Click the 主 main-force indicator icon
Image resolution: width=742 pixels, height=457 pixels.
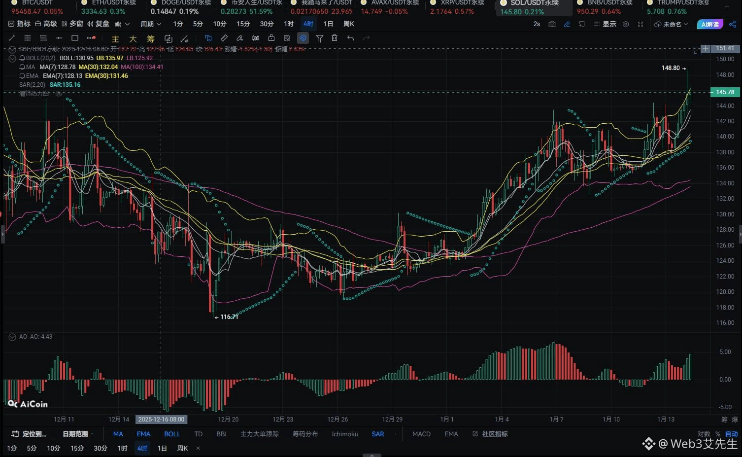point(115,38)
